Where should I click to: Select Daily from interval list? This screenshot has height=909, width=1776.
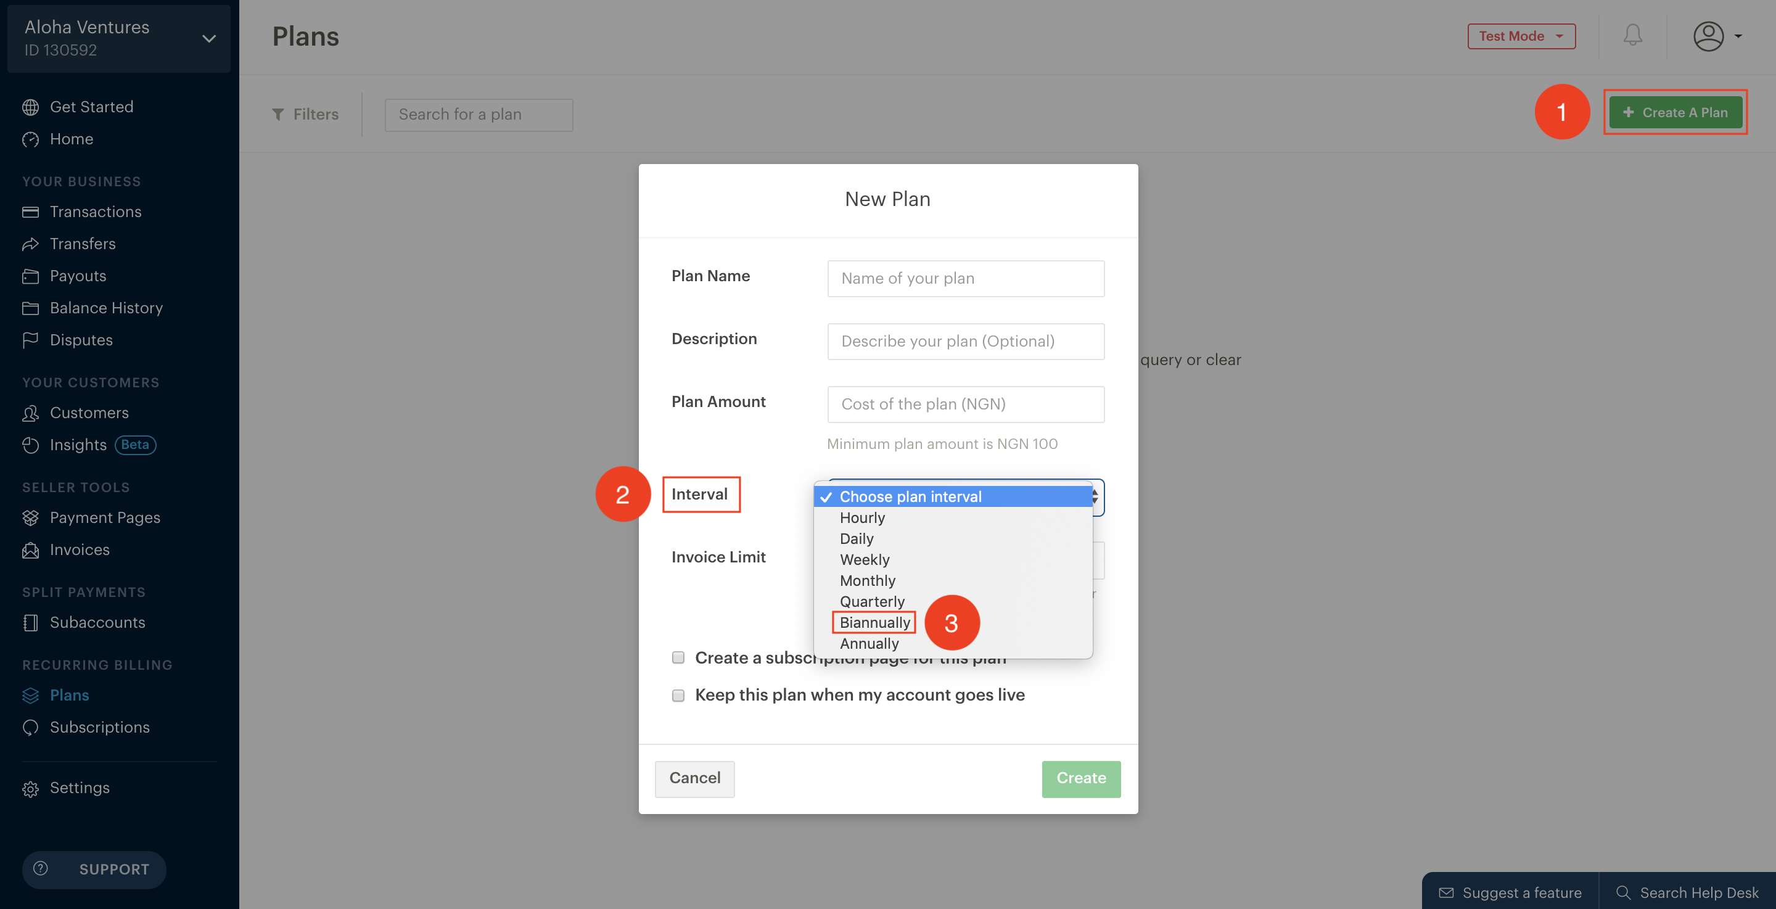[953, 538]
